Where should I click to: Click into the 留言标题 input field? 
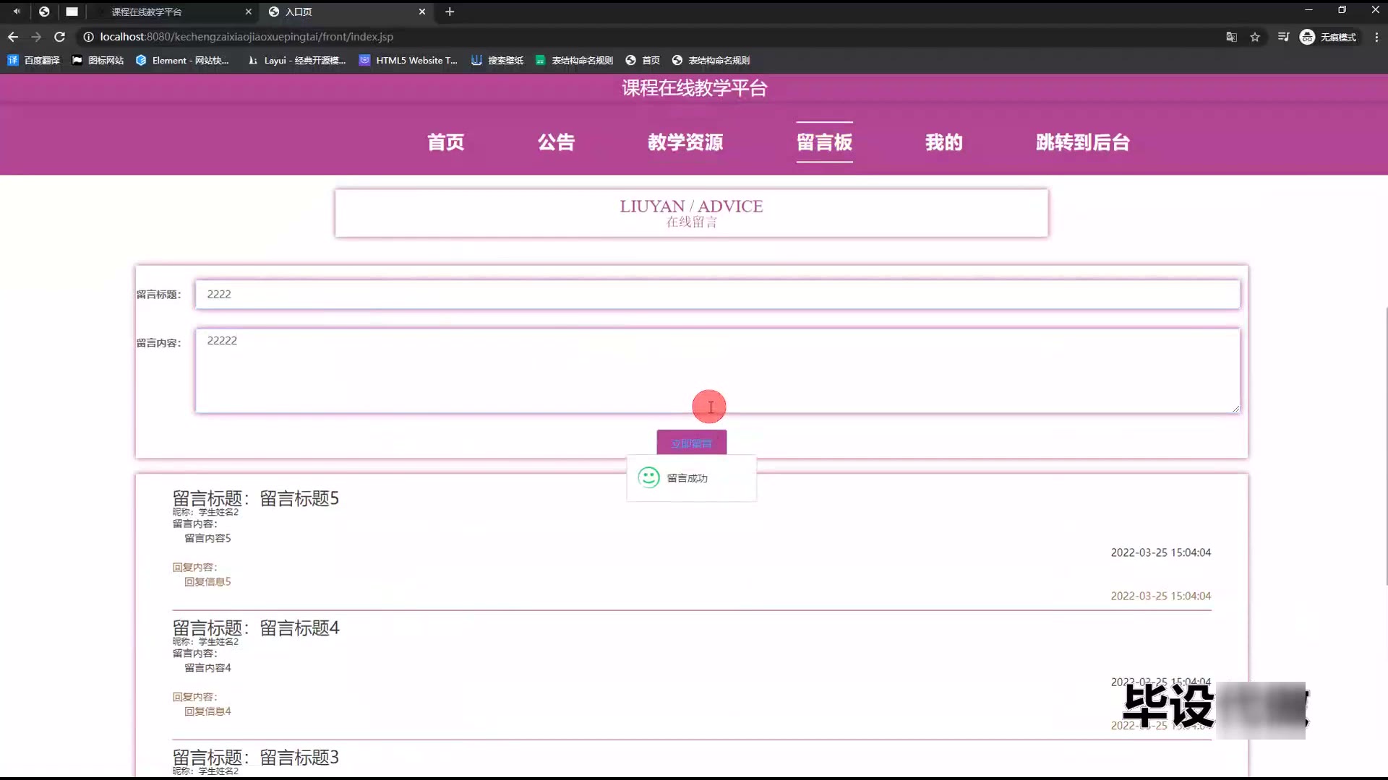(717, 295)
